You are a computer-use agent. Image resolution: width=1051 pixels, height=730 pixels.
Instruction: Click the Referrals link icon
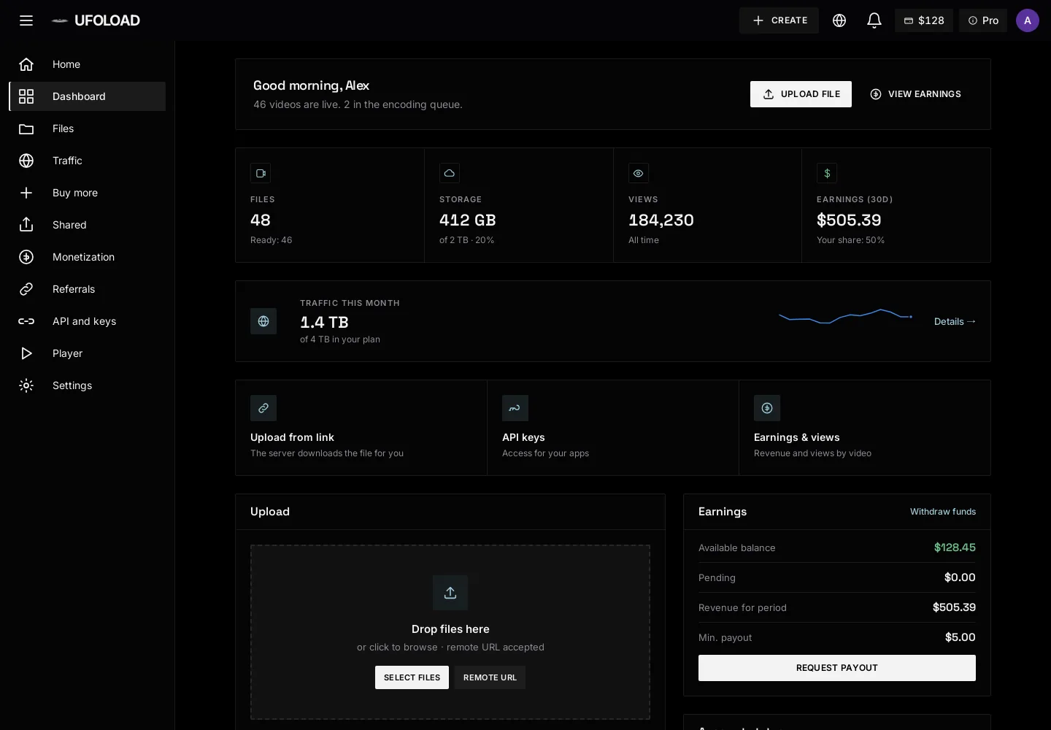pyautogui.click(x=26, y=289)
